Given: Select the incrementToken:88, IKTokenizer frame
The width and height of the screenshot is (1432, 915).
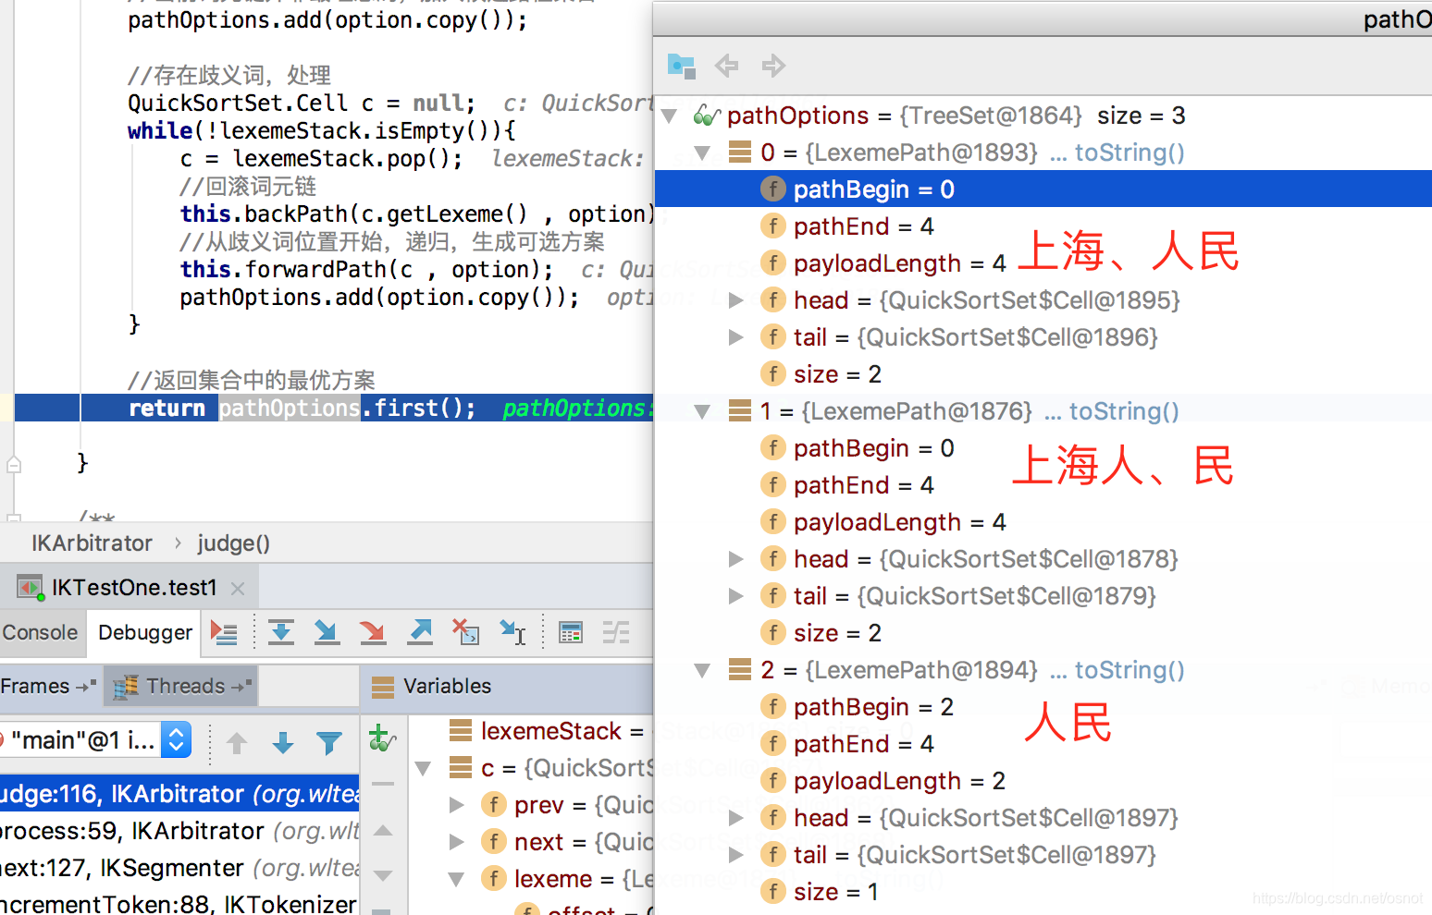Looking at the screenshot, I should 179,903.
